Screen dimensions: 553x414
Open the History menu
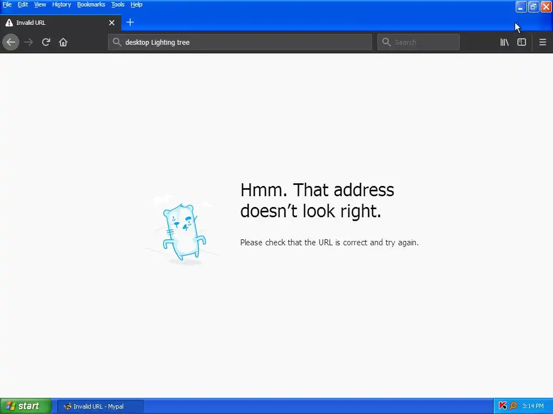(62, 4)
